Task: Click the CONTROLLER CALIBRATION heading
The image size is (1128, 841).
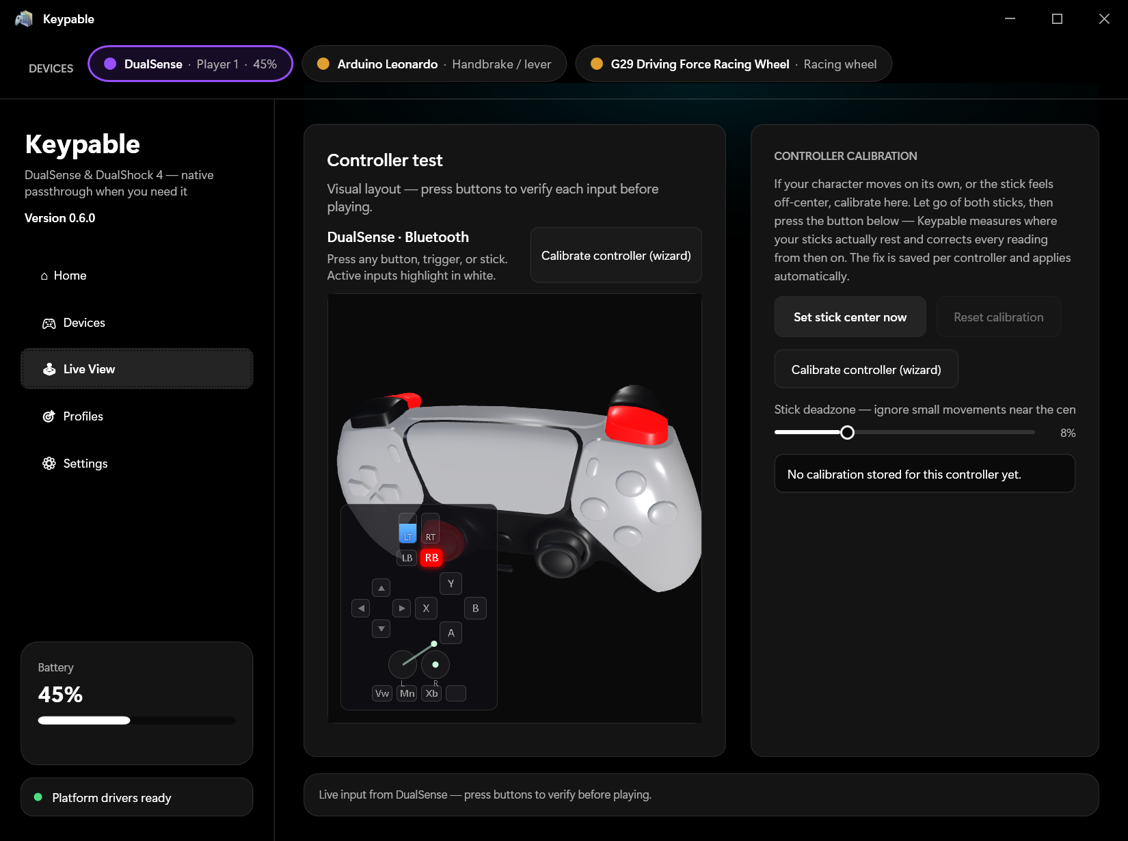Action: (846, 156)
